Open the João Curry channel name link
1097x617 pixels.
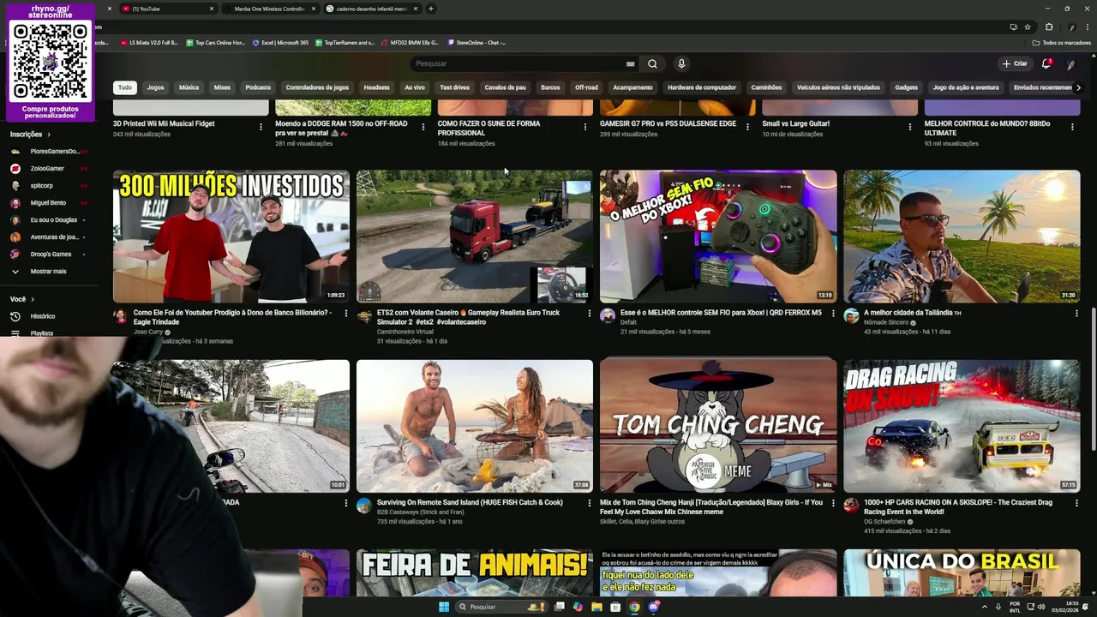click(148, 332)
